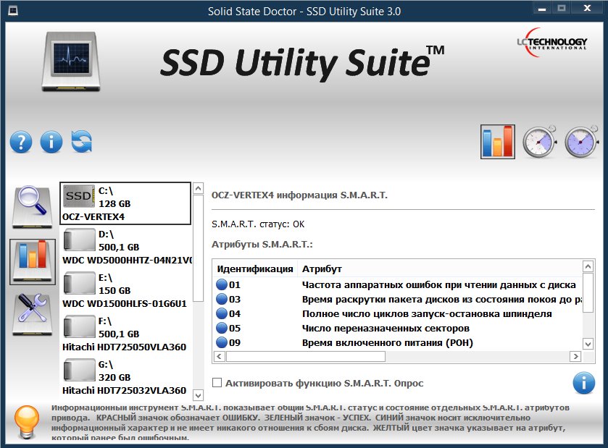Click drive list scroll up arrow
The width and height of the screenshot is (608, 448).
coord(198,189)
